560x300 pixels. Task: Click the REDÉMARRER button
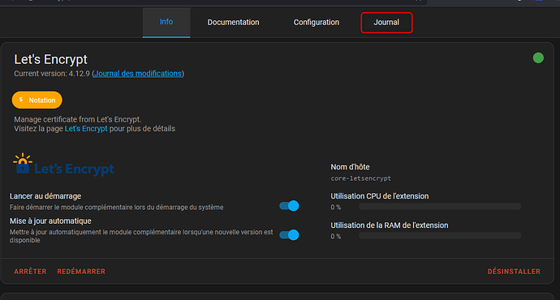(x=81, y=272)
